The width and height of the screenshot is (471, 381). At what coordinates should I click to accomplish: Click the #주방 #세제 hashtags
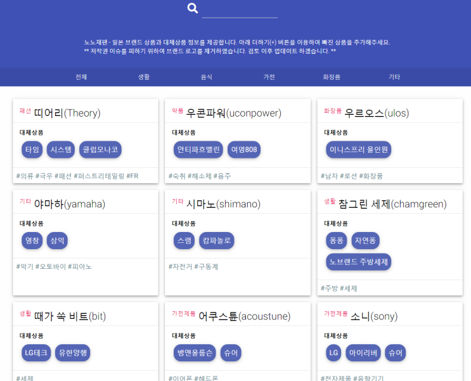click(339, 288)
